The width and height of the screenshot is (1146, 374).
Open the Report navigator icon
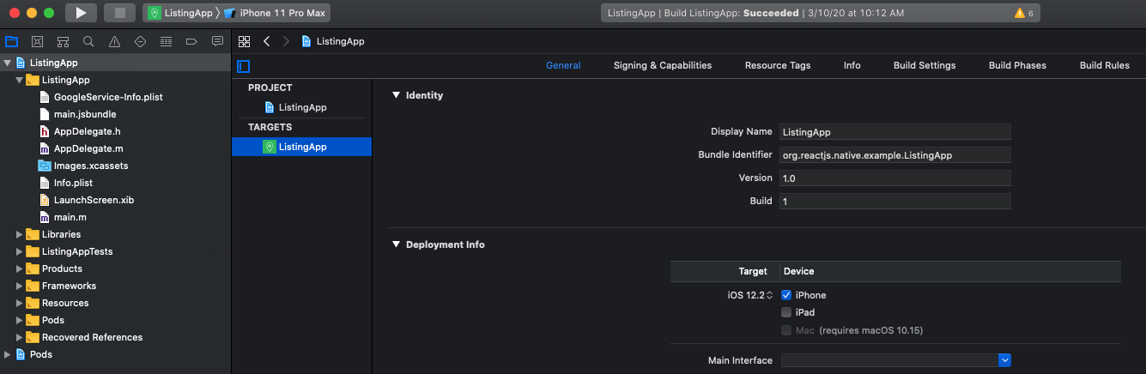click(x=217, y=41)
